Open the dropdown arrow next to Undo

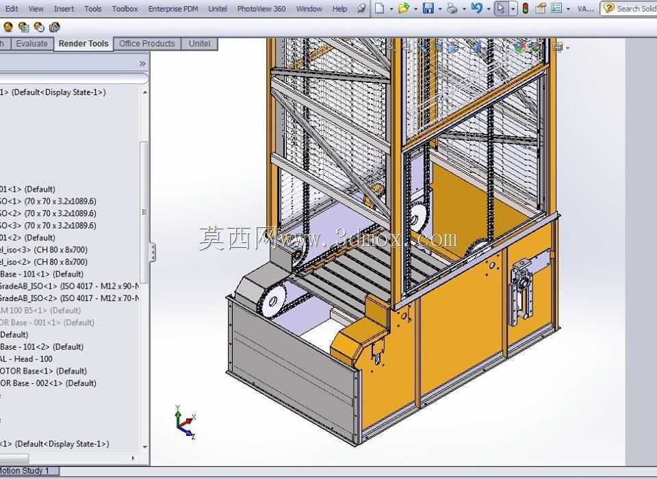[489, 9]
